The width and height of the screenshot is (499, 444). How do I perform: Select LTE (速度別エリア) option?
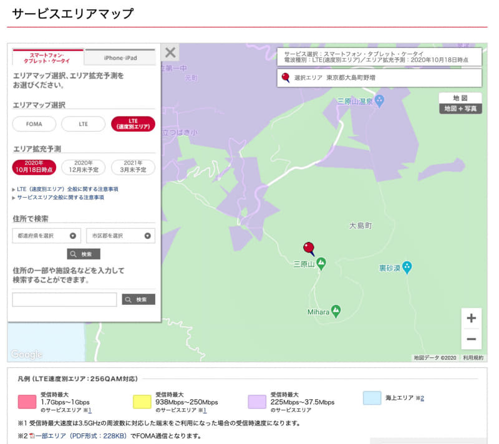[133, 124]
